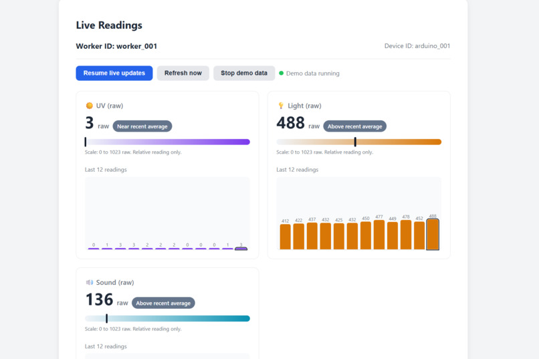Click the Sound reading value 136
This screenshot has height=359, width=539.
(x=100, y=300)
